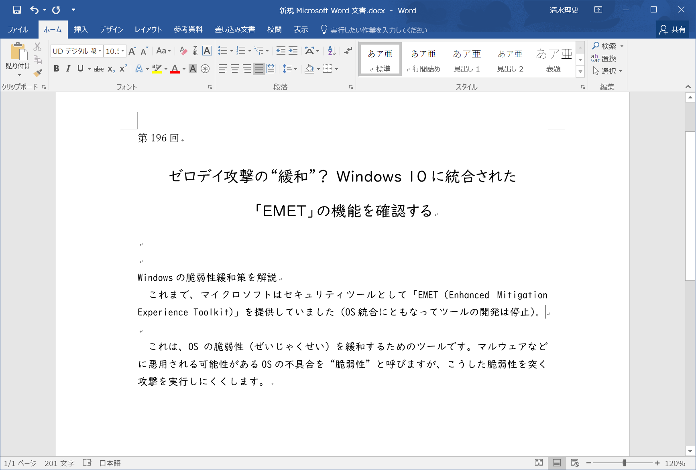Select the italic formatting icon

click(68, 69)
